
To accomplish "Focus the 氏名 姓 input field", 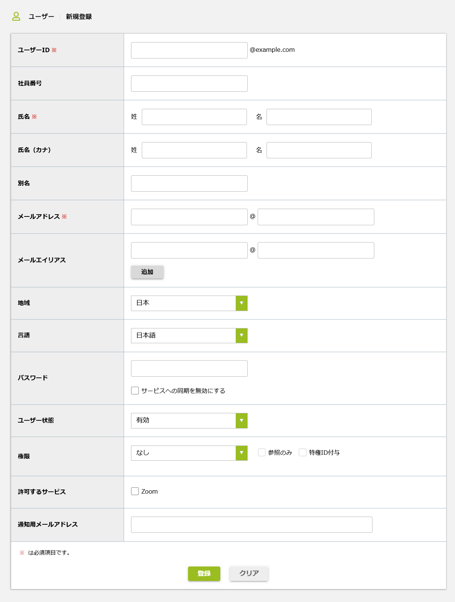I will [x=194, y=117].
